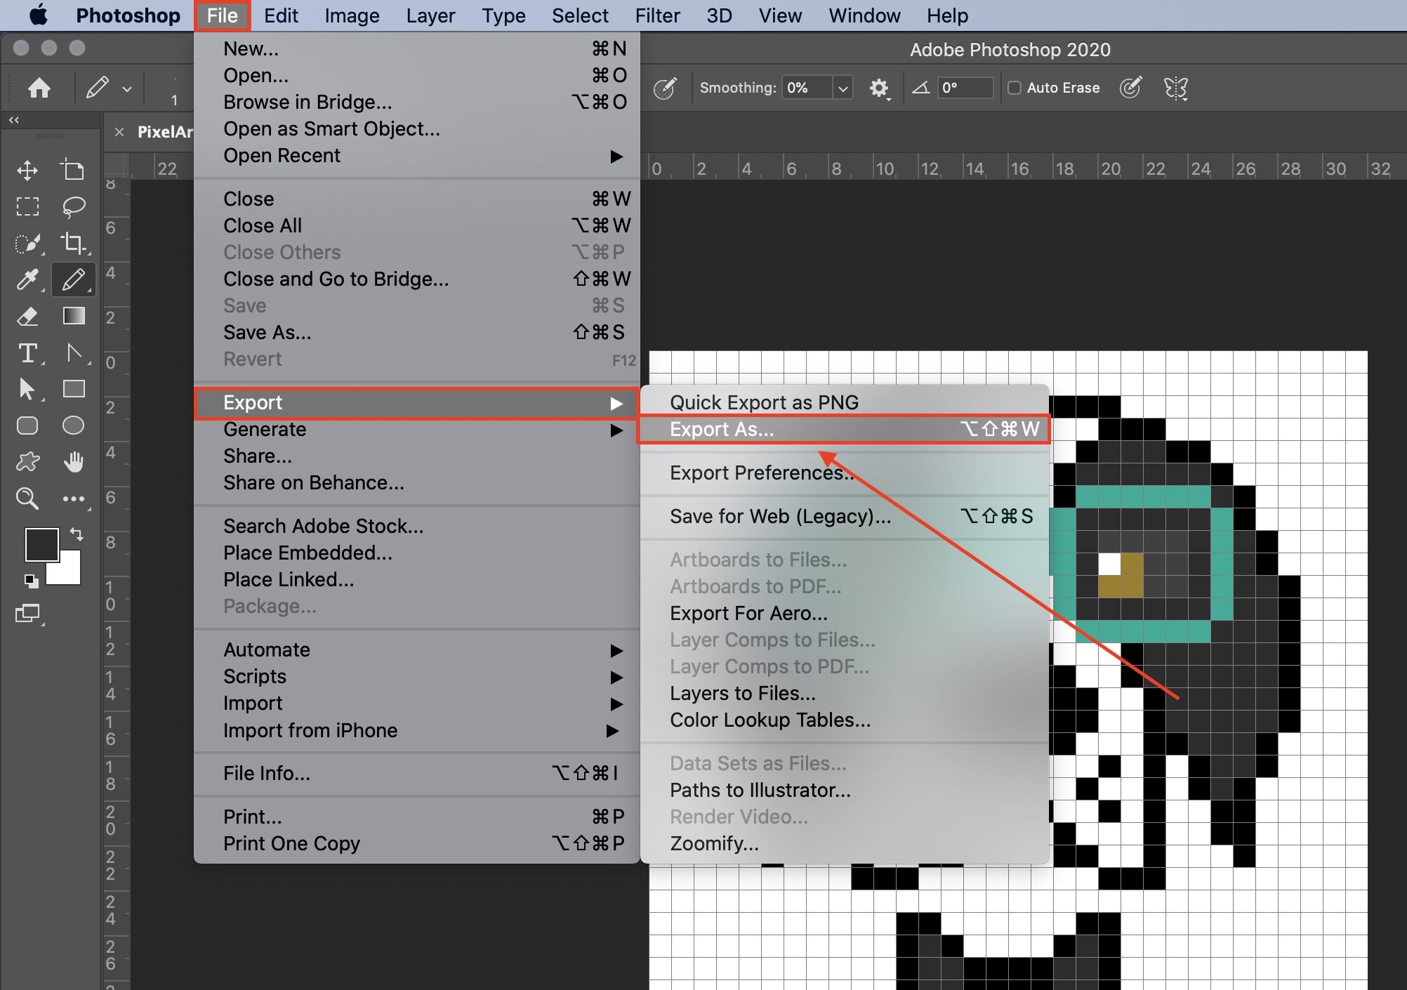
Task: Enable the Auto Erase checkbox
Action: coord(1015,88)
